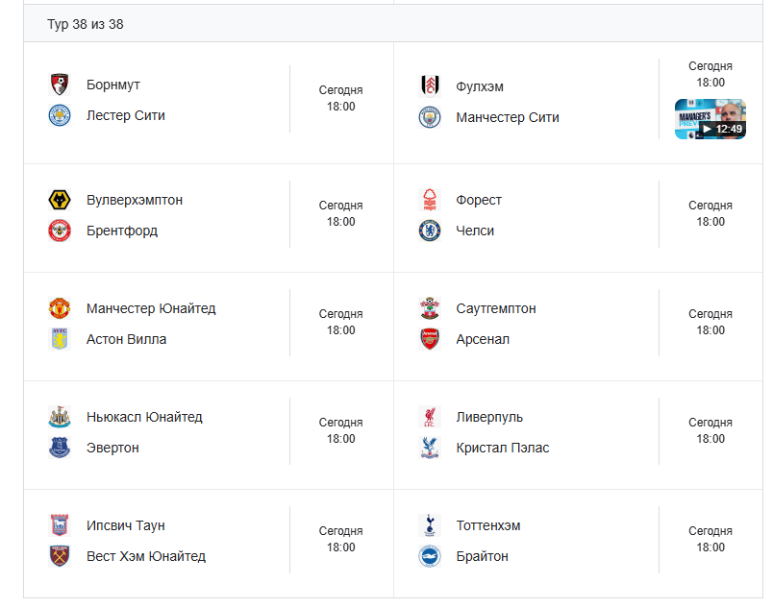Click the Leicester City crest icon
Image resolution: width=773 pixels, height=608 pixels.
pyautogui.click(x=60, y=115)
